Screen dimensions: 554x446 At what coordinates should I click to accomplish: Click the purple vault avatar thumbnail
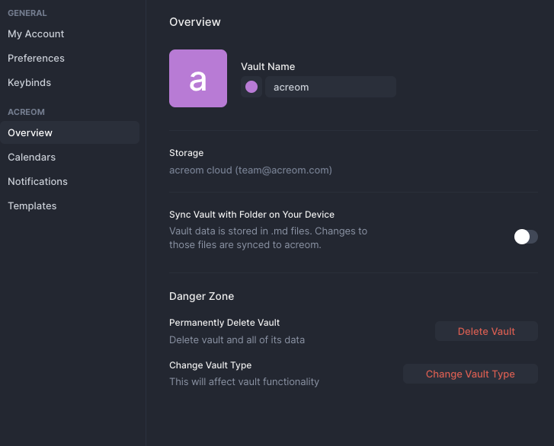pos(198,78)
